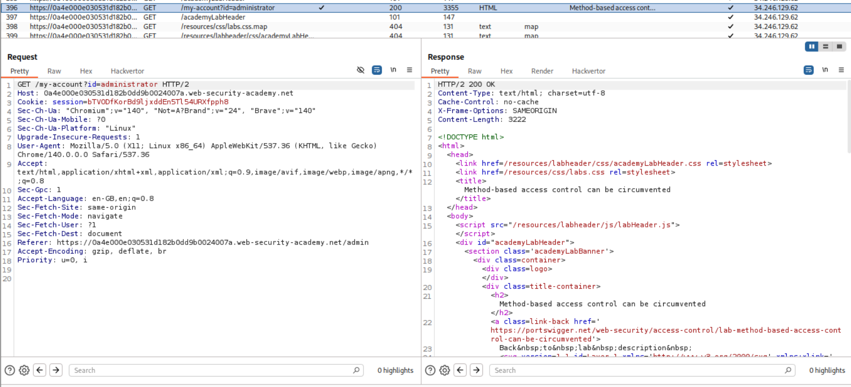Click the magnifier icon in Request search
Image resolution: width=851 pixels, height=387 pixels.
[x=356, y=370]
